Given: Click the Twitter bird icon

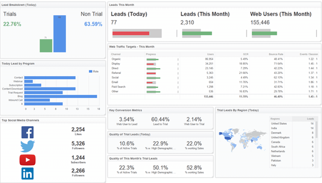Looking at the screenshot, I should [x=28, y=146].
